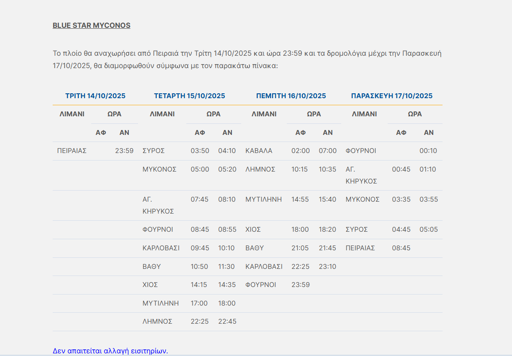
Task: Click the 07:00 departure time for ΚΑΒΑΛΑ
Action: (x=327, y=151)
